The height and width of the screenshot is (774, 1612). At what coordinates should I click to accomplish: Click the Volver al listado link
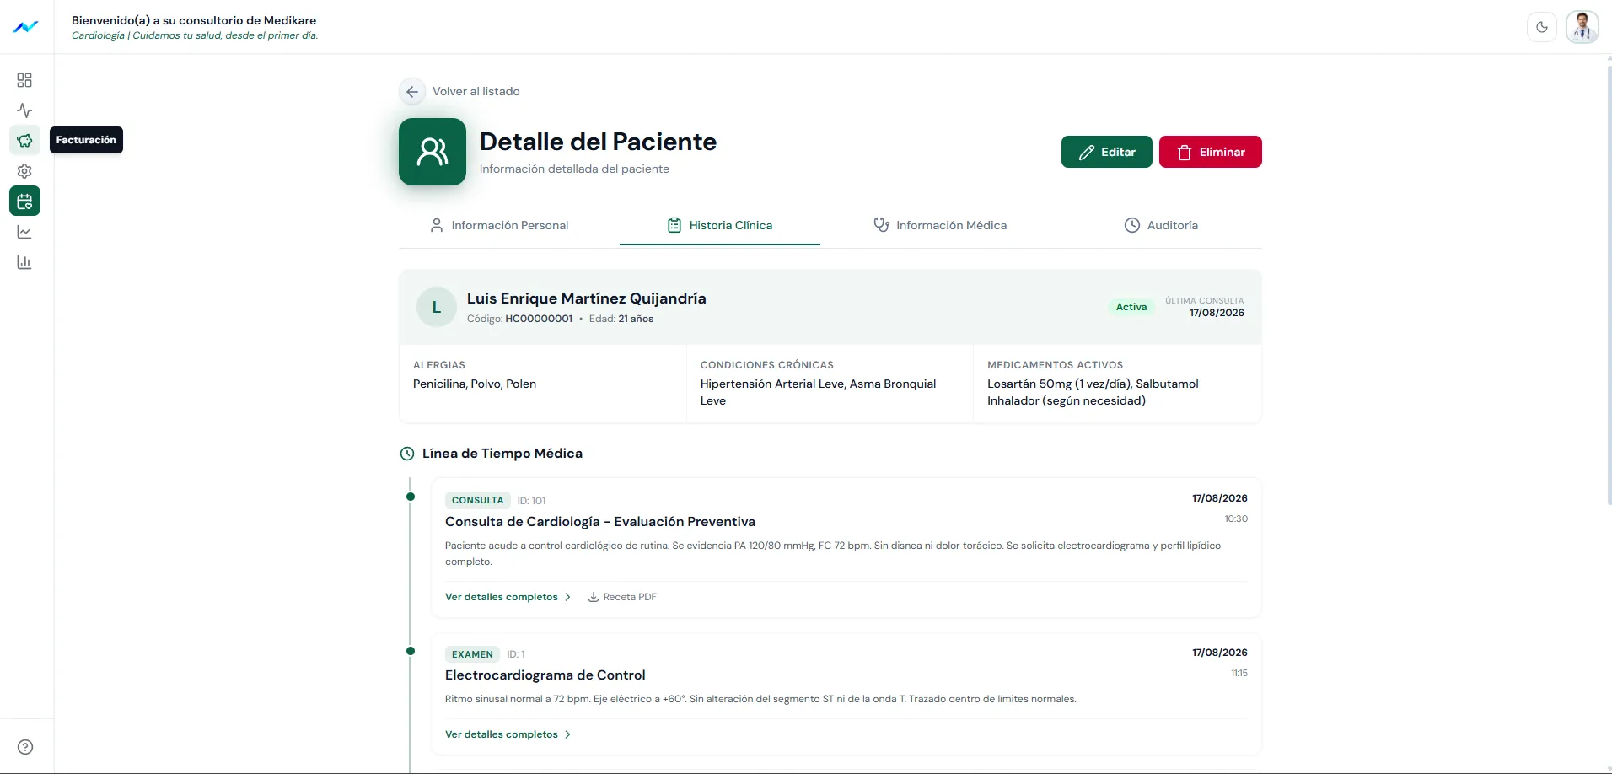[x=476, y=91]
